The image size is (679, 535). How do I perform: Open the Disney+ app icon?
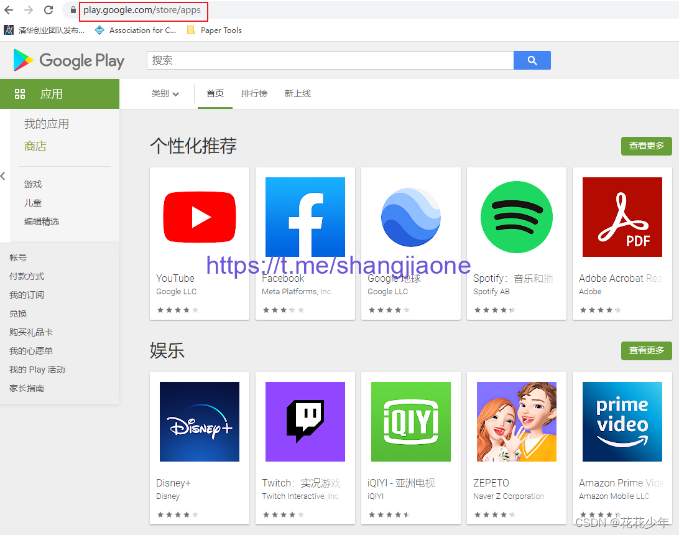point(200,422)
